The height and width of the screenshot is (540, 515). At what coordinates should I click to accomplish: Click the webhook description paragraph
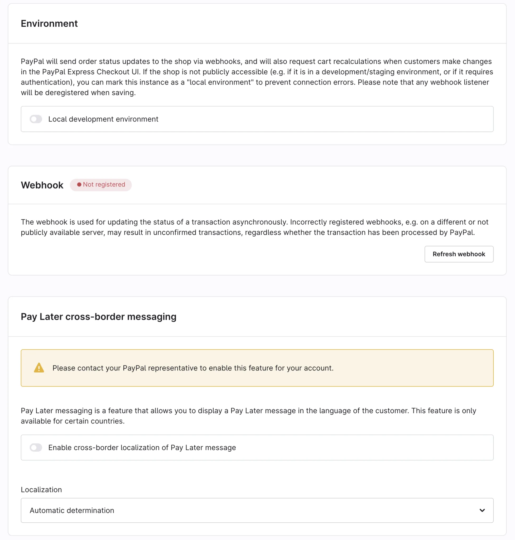tap(254, 227)
